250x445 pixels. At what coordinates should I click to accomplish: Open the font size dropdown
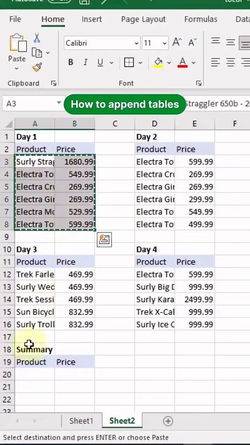164,43
